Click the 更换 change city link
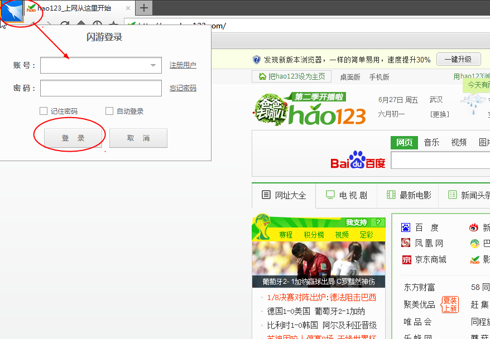Screen dimensions: 490x339 [x=440, y=114]
